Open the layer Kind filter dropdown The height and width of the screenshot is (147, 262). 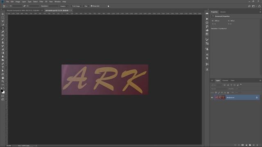[217, 85]
